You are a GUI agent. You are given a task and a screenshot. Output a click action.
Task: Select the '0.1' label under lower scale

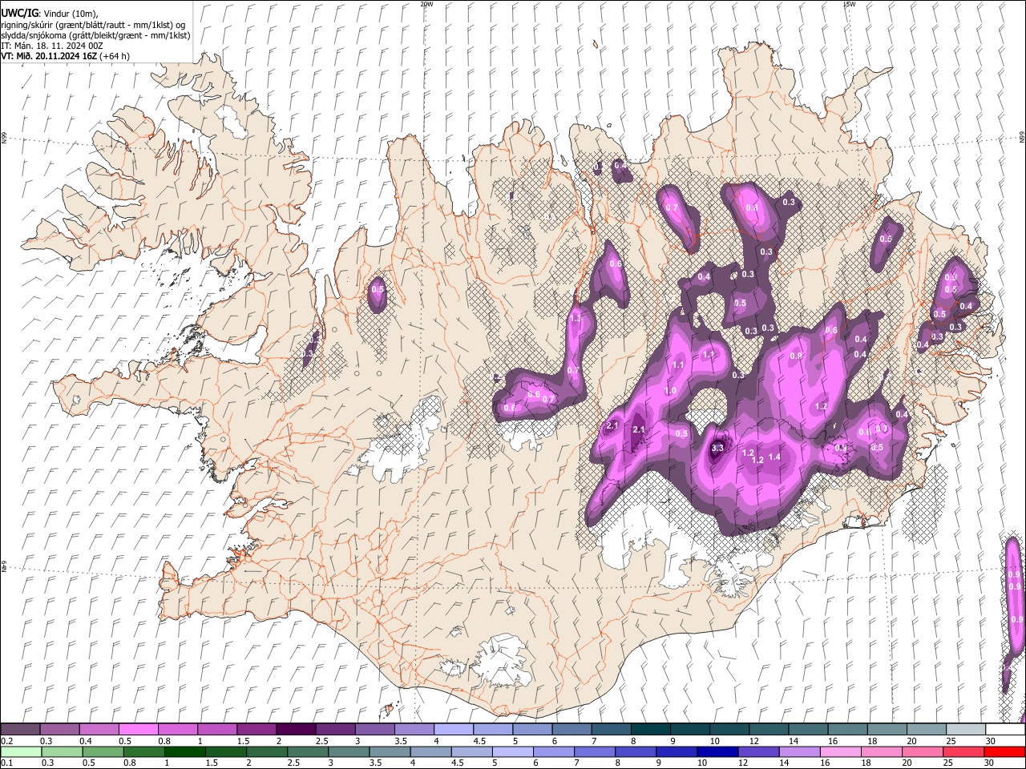click(x=6, y=763)
